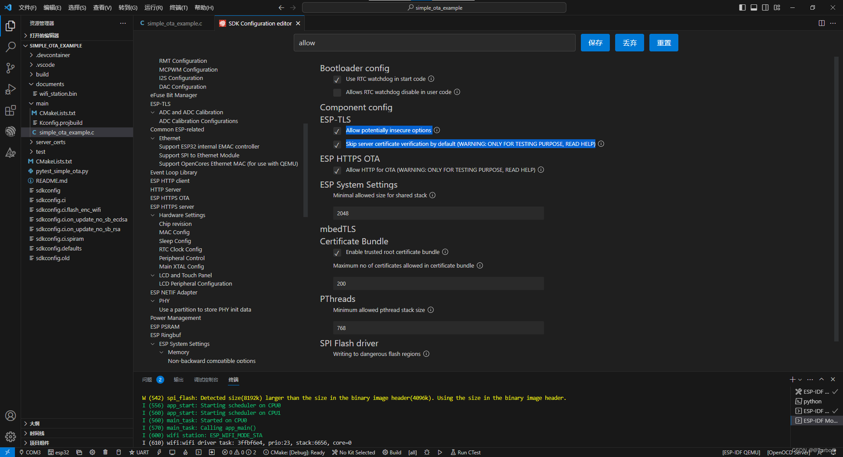Click the 重置 reset button
Image resolution: width=843 pixels, height=457 pixels.
point(664,43)
